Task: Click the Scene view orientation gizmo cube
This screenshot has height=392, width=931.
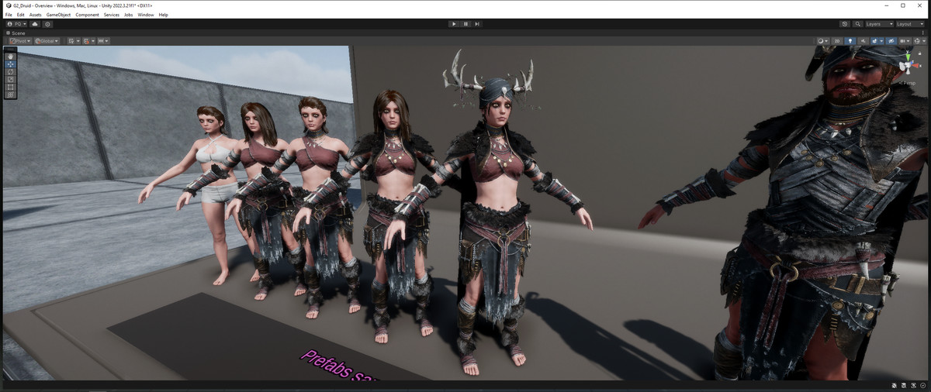Action: pyautogui.click(x=909, y=65)
